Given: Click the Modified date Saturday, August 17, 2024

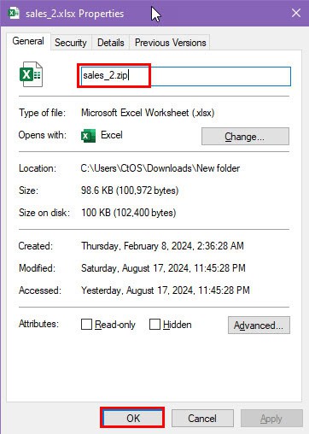Looking at the screenshot, I should (163, 268).
